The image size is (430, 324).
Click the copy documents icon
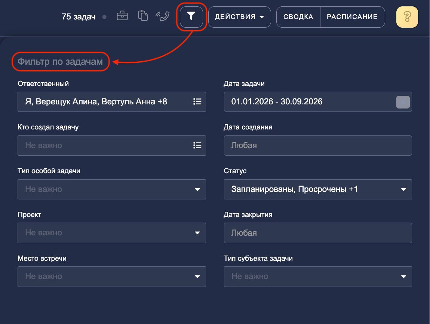click(142, 16)
